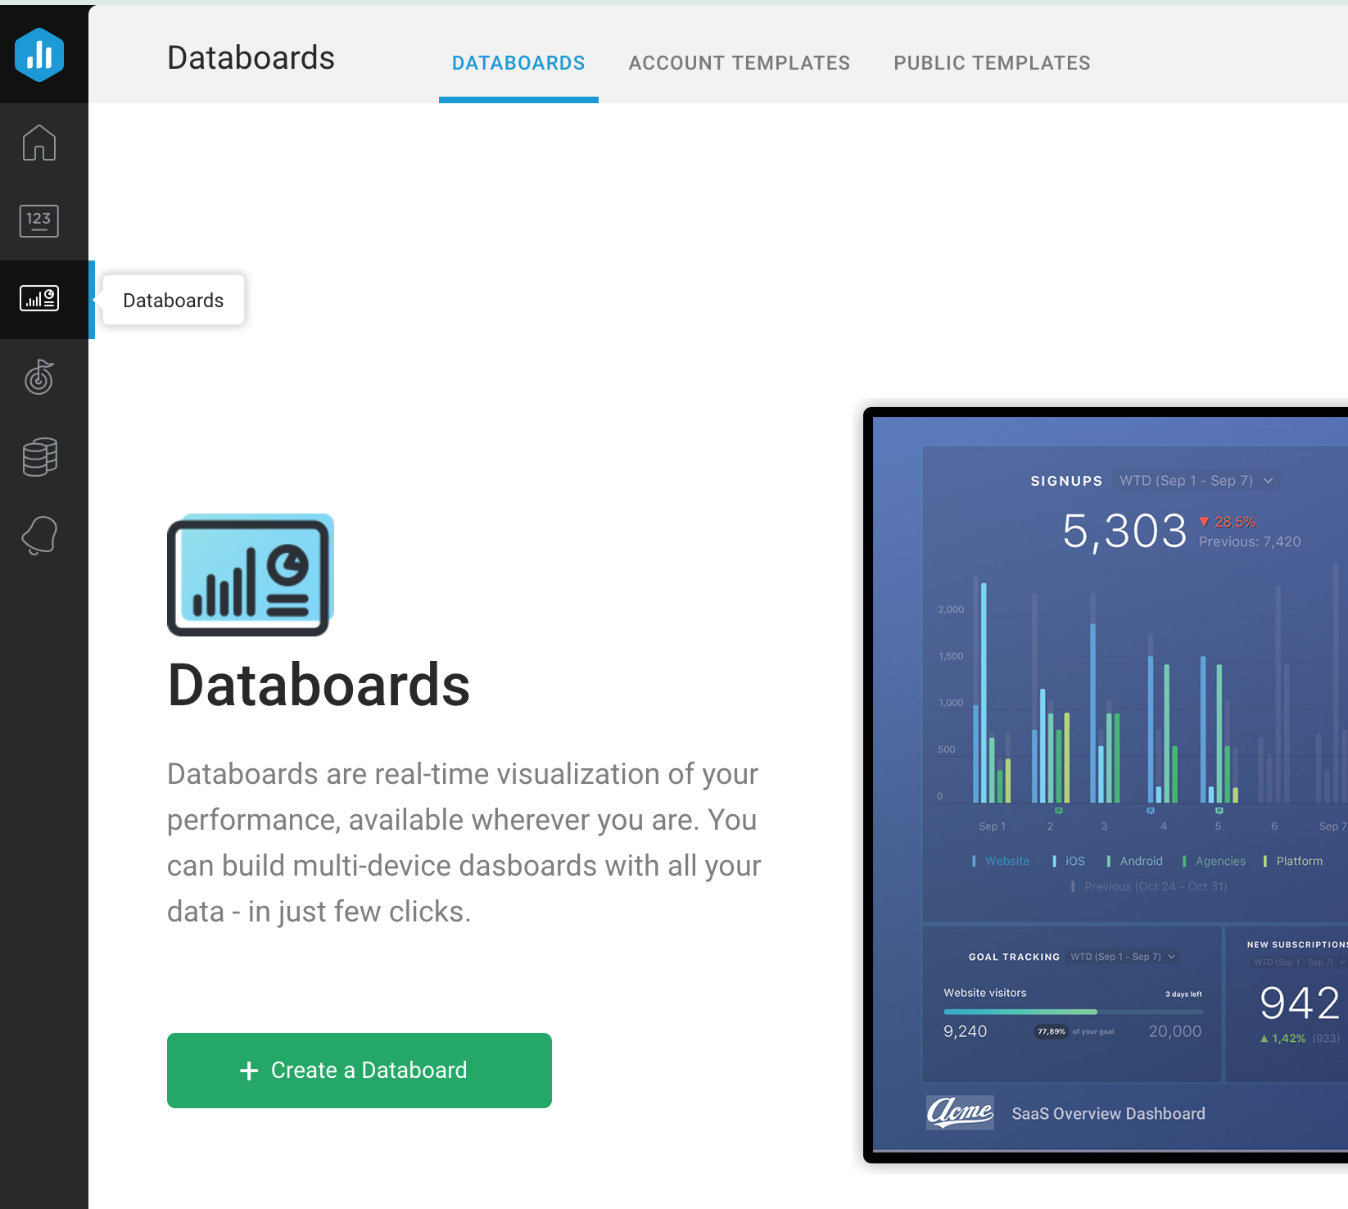Select the Metrics (123) sidebar icon
This screenshot has height=1209, width=1348.
click(x=38, y=220)
